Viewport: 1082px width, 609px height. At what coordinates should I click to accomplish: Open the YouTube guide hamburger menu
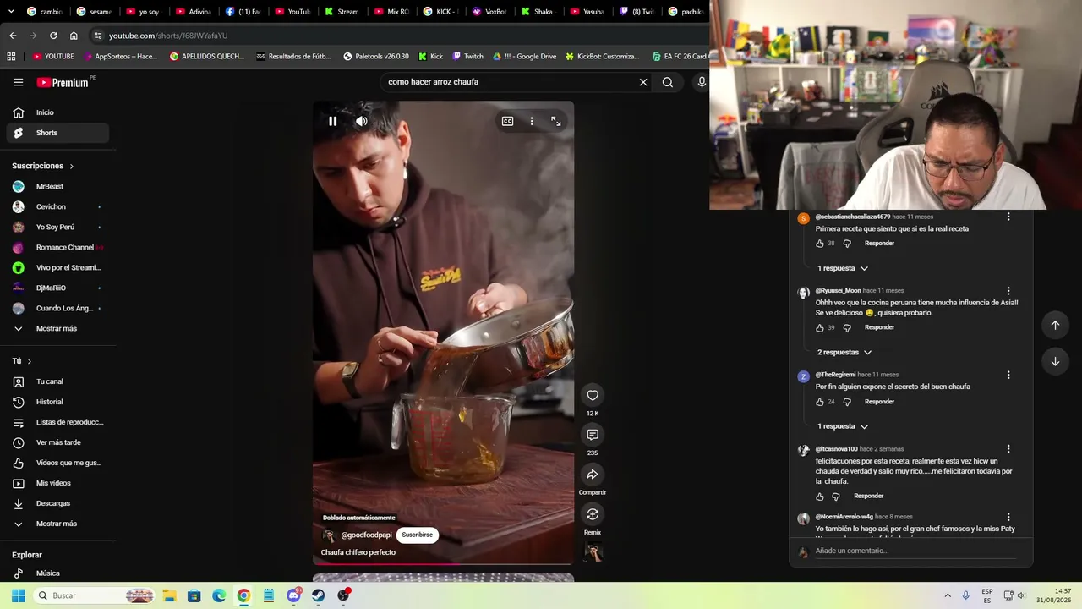pyautogui.click(x=18, y=82)
